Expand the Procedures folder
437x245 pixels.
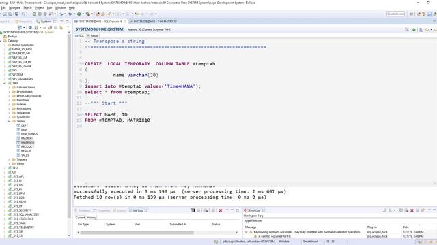click(x=10, y=109)
